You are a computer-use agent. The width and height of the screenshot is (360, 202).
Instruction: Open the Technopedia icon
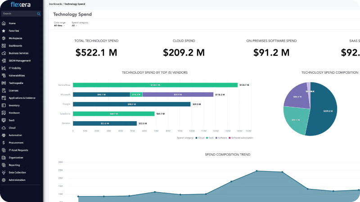[4, 83]
